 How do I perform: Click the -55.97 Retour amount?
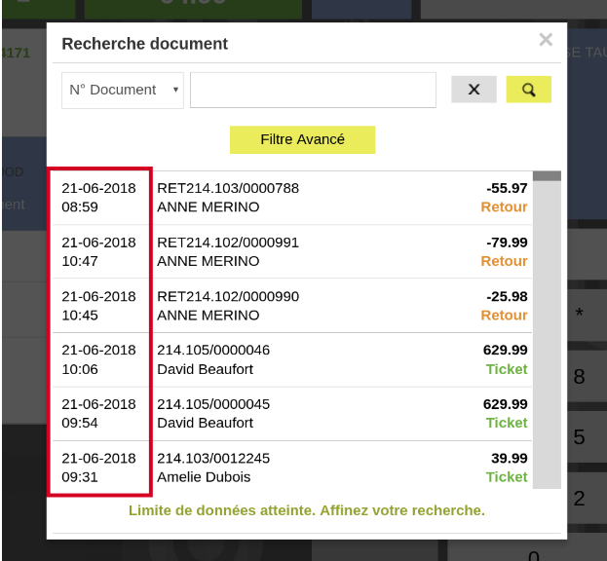[x=507, y=188]
